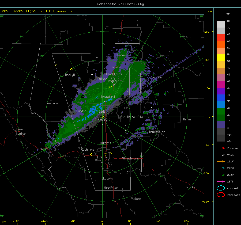Image resolution: width=241 pixels, height=225 pixels.
Task: Click the HighRiver city label
Action: tap(111, 188)
